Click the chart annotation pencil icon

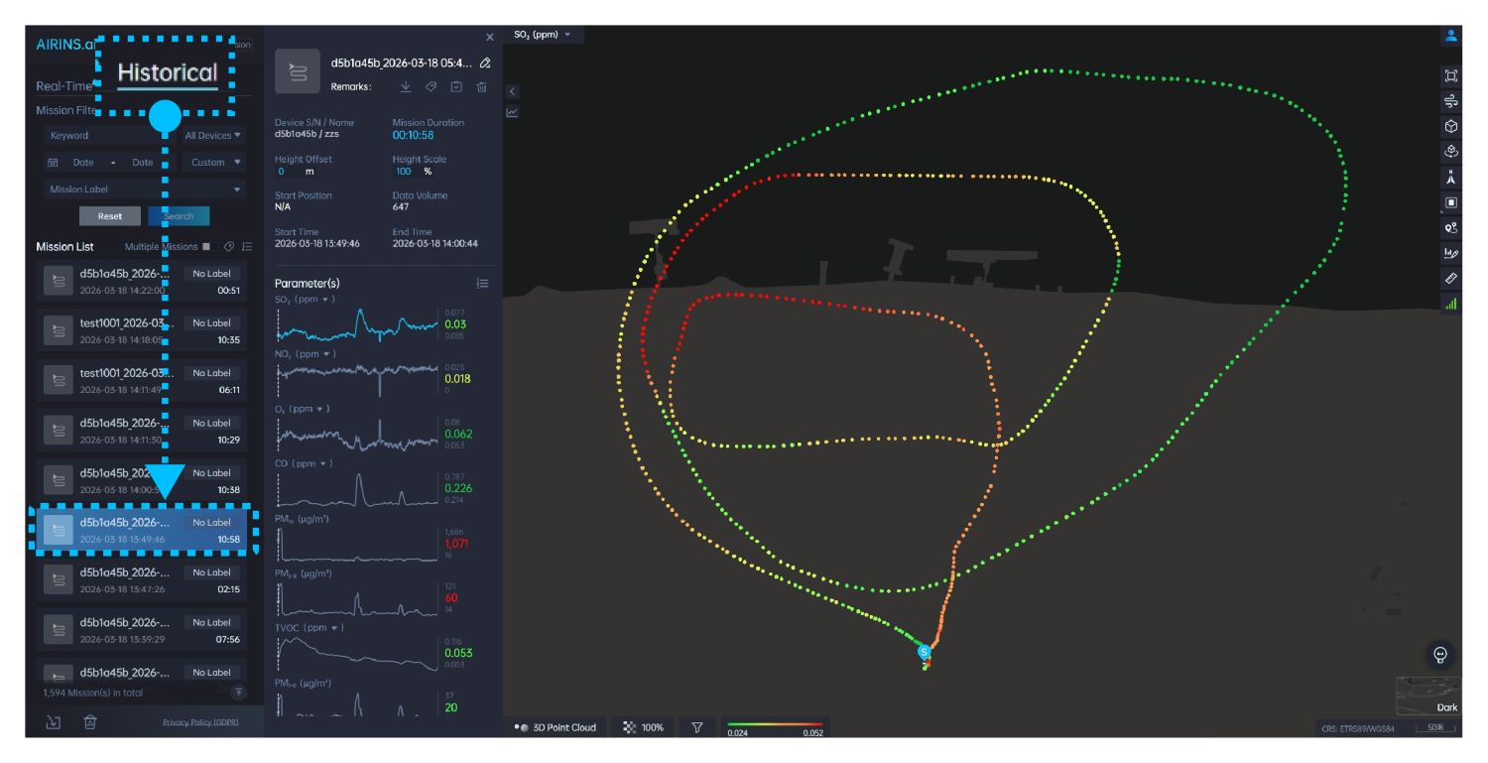(x=1451, y=253)
